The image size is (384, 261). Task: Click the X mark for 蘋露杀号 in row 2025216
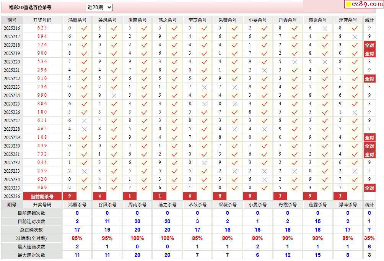[x=325, y=29]
